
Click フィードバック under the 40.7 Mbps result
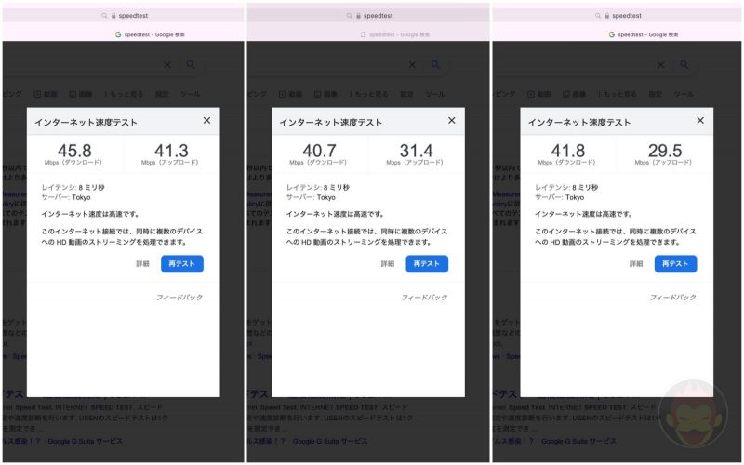tap(425, 297)
